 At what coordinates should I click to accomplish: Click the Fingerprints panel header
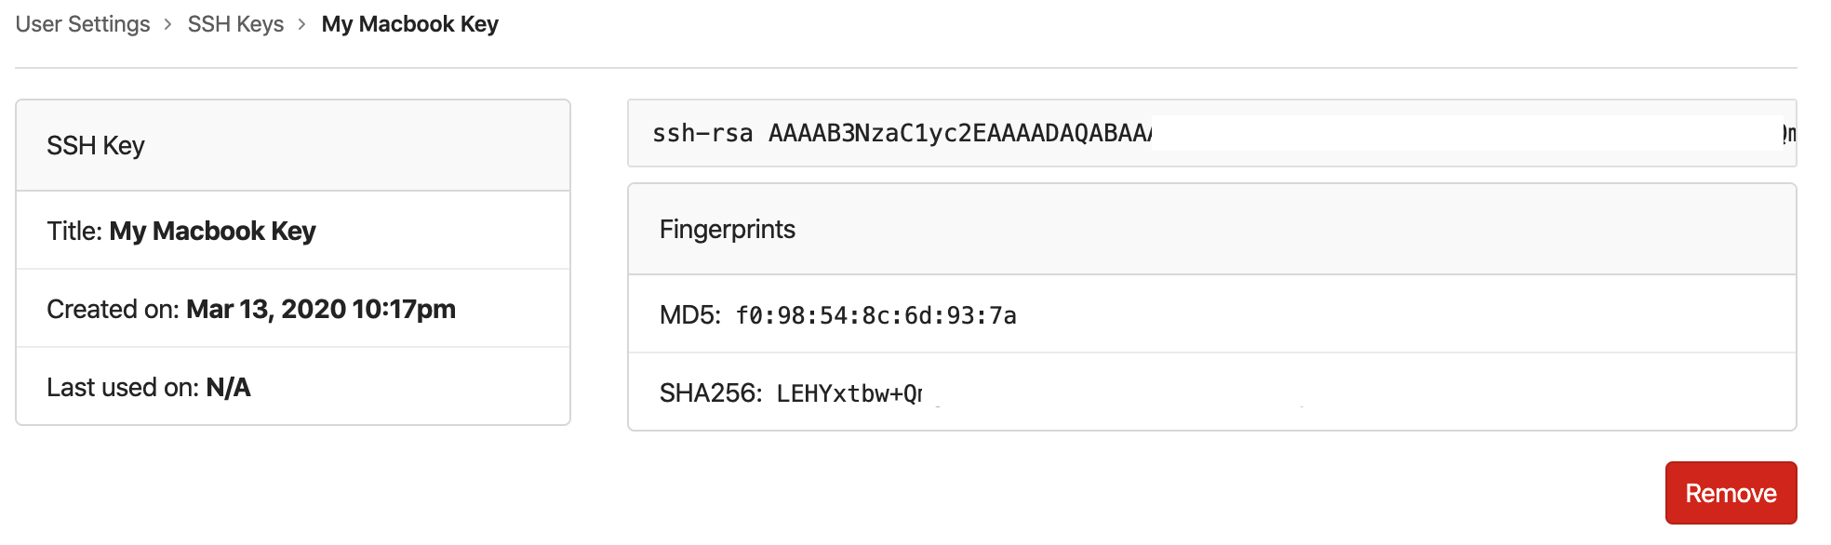[727, 230]
